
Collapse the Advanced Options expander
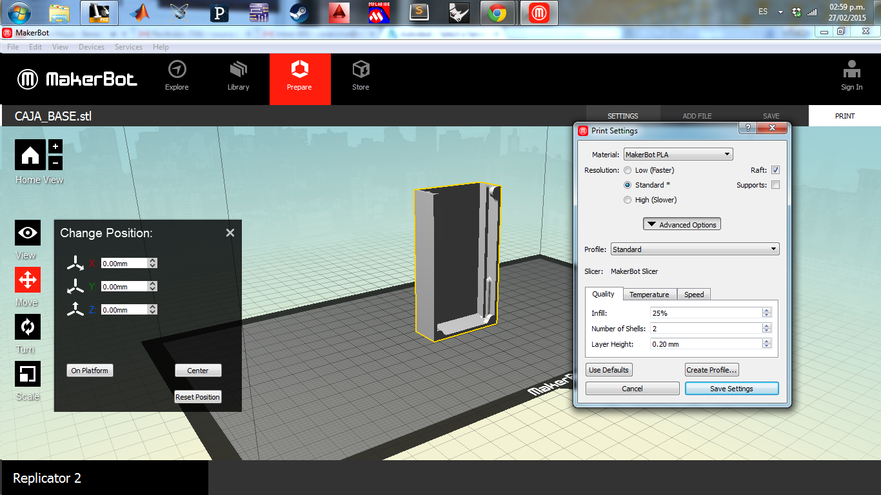click(x=682, y=224)
